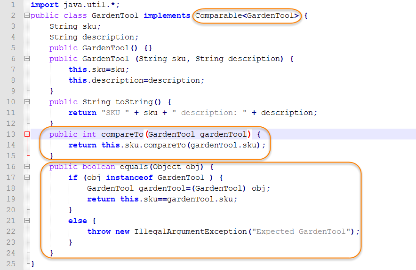Collapse the equals method fold on line 16
416x270 pixels.
tap(27, 167)
